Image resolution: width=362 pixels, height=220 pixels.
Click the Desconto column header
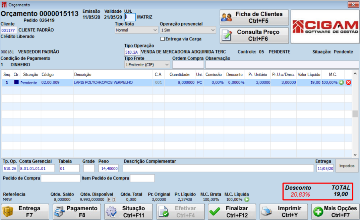(234, 74)
